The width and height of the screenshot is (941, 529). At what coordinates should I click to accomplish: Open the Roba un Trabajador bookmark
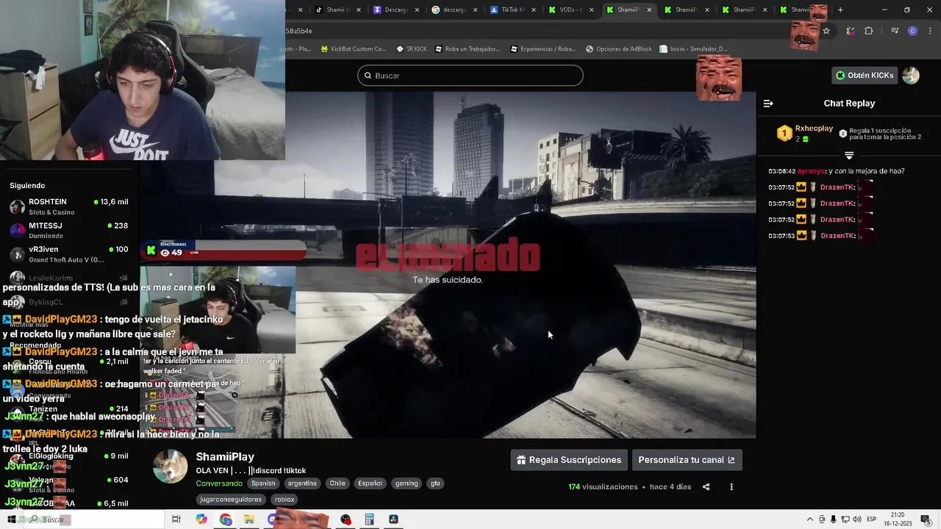(467, 49)
